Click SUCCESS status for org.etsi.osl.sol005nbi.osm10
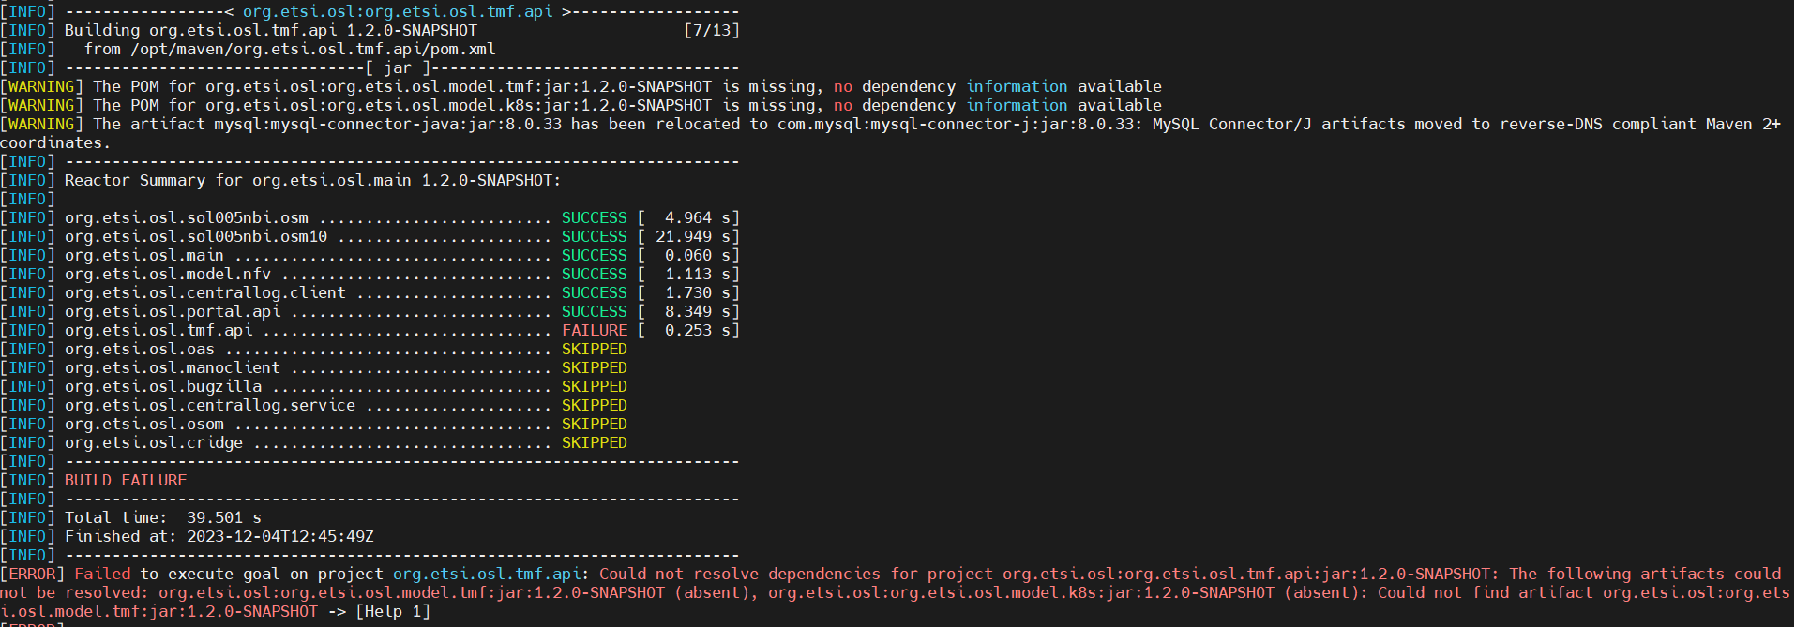The width and height of the screenshot is (1795, 627). (x=594, y=236)
